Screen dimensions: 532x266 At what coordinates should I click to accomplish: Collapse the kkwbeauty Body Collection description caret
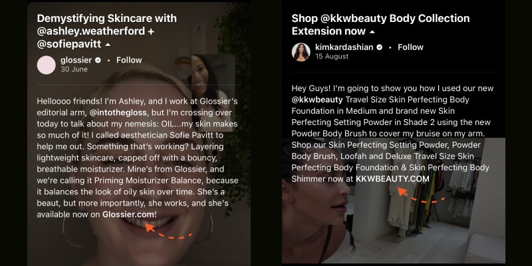pos(372,31)
